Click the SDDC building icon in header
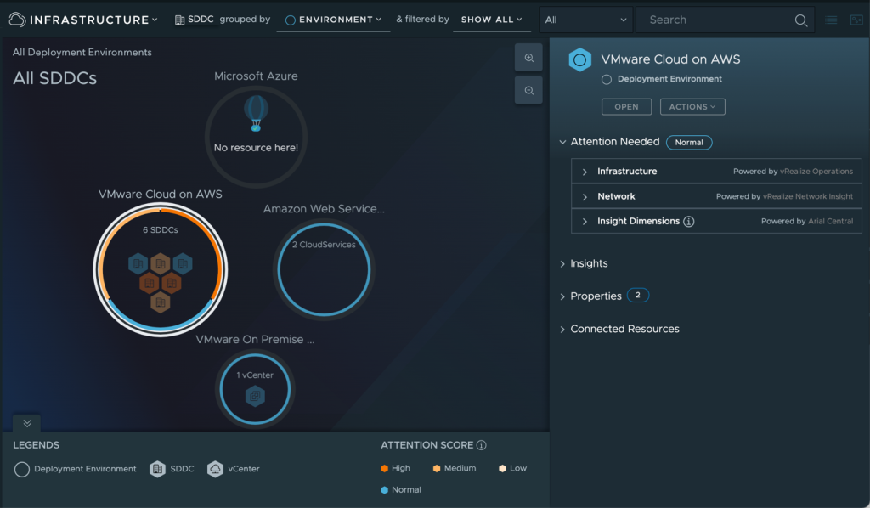Image resolution: width=870 pixels, height=508 pixels. pyautogui.click(x=179, y=20)
